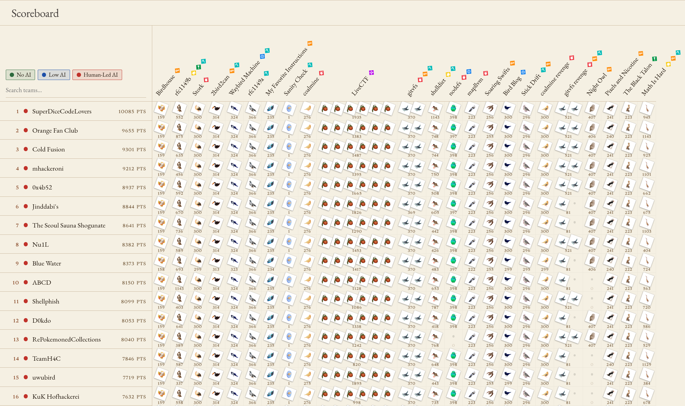This screenshot has width=685, height=406.
Task: Select team The Seoul Sauna Shogunate
Action: click(69, 225)
